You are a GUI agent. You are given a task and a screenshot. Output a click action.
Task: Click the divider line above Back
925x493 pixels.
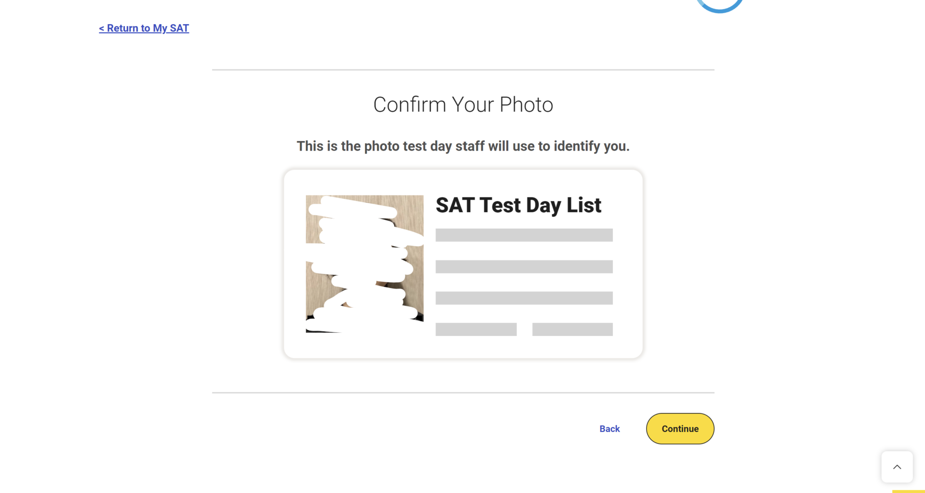coord(463,392)
